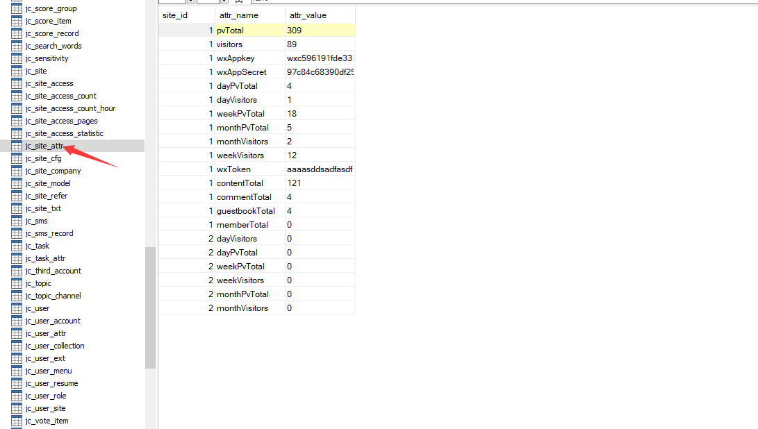Click the table icon beside jc_site_access
Image resolution: width=758 pixels, height=429 pixels.
coord(17,83)
